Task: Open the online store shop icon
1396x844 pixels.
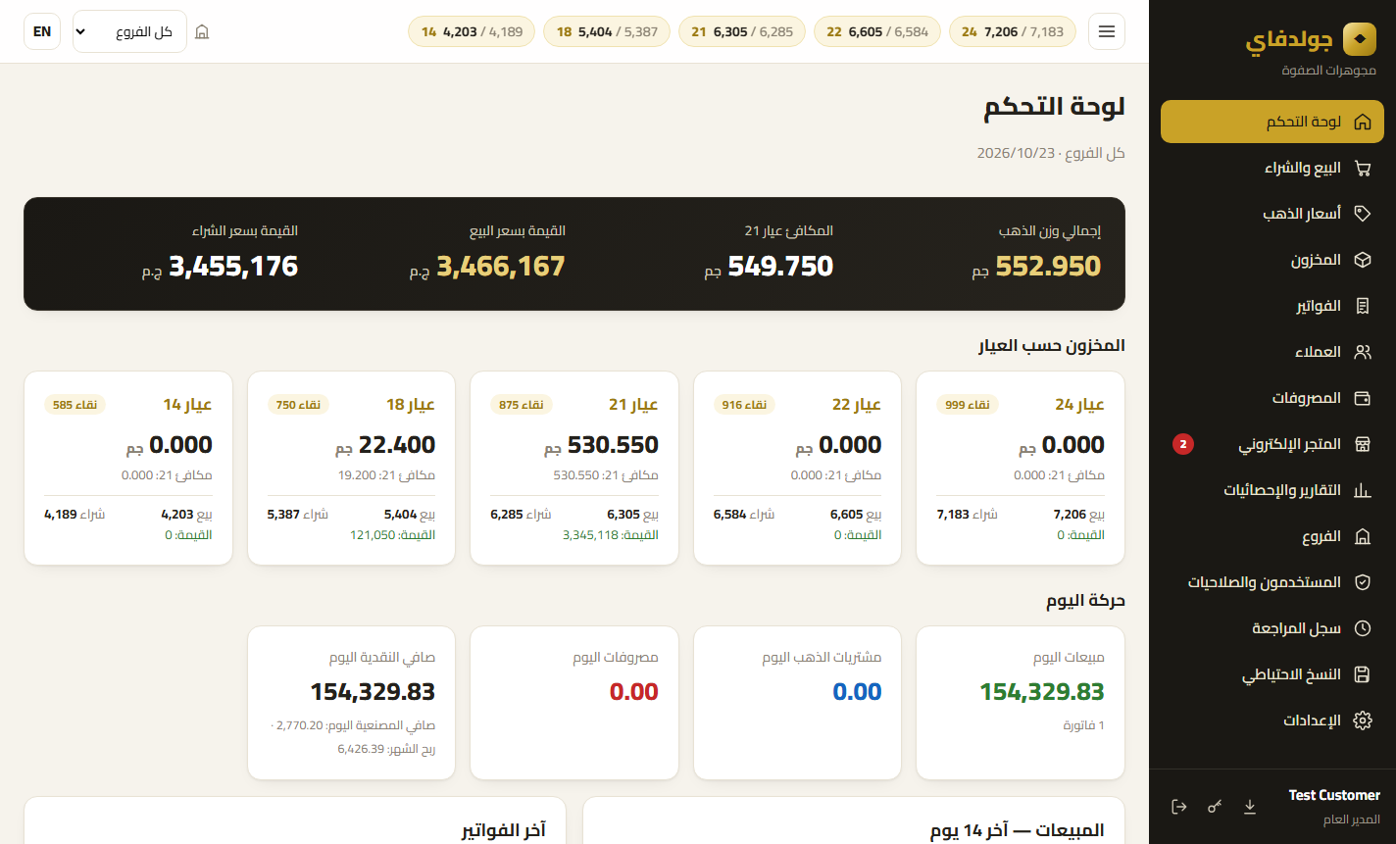Action: click(x=1362, y=444)
